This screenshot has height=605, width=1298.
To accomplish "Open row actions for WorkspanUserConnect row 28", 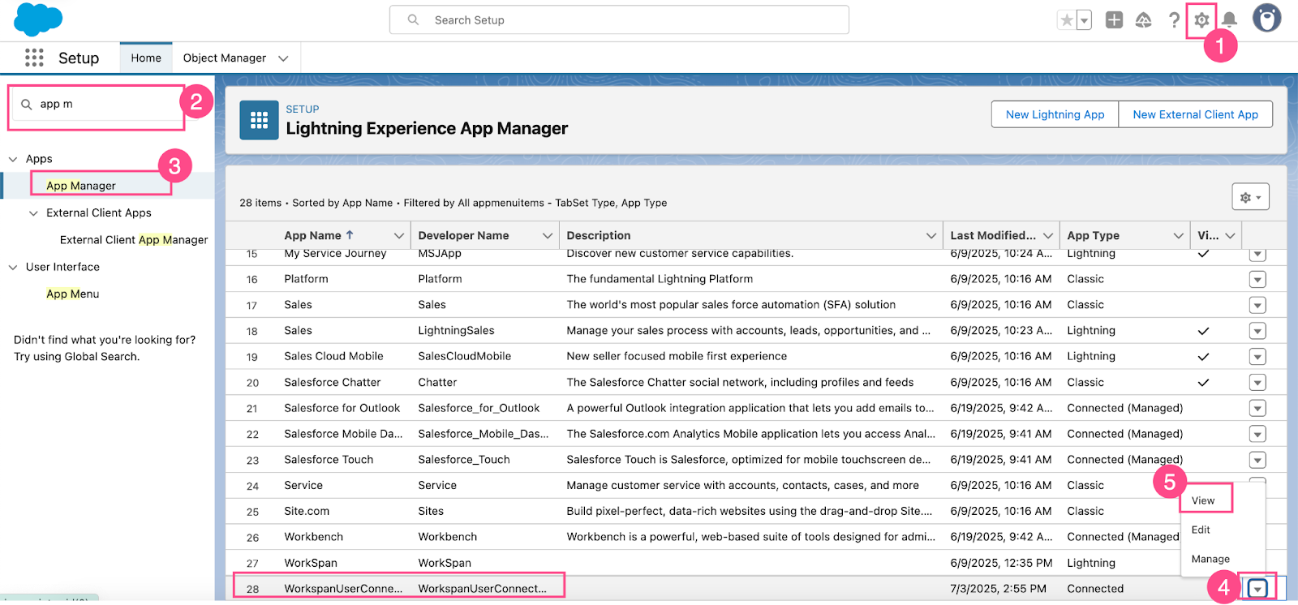I will [1257, 589].
